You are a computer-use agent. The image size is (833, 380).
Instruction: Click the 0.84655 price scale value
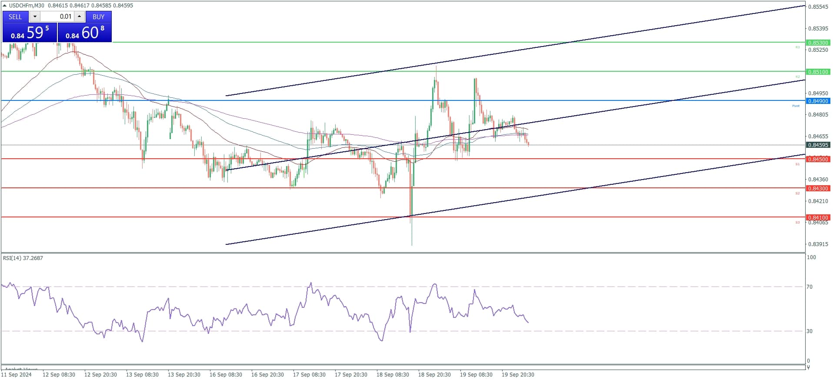(x=818, y=136)
